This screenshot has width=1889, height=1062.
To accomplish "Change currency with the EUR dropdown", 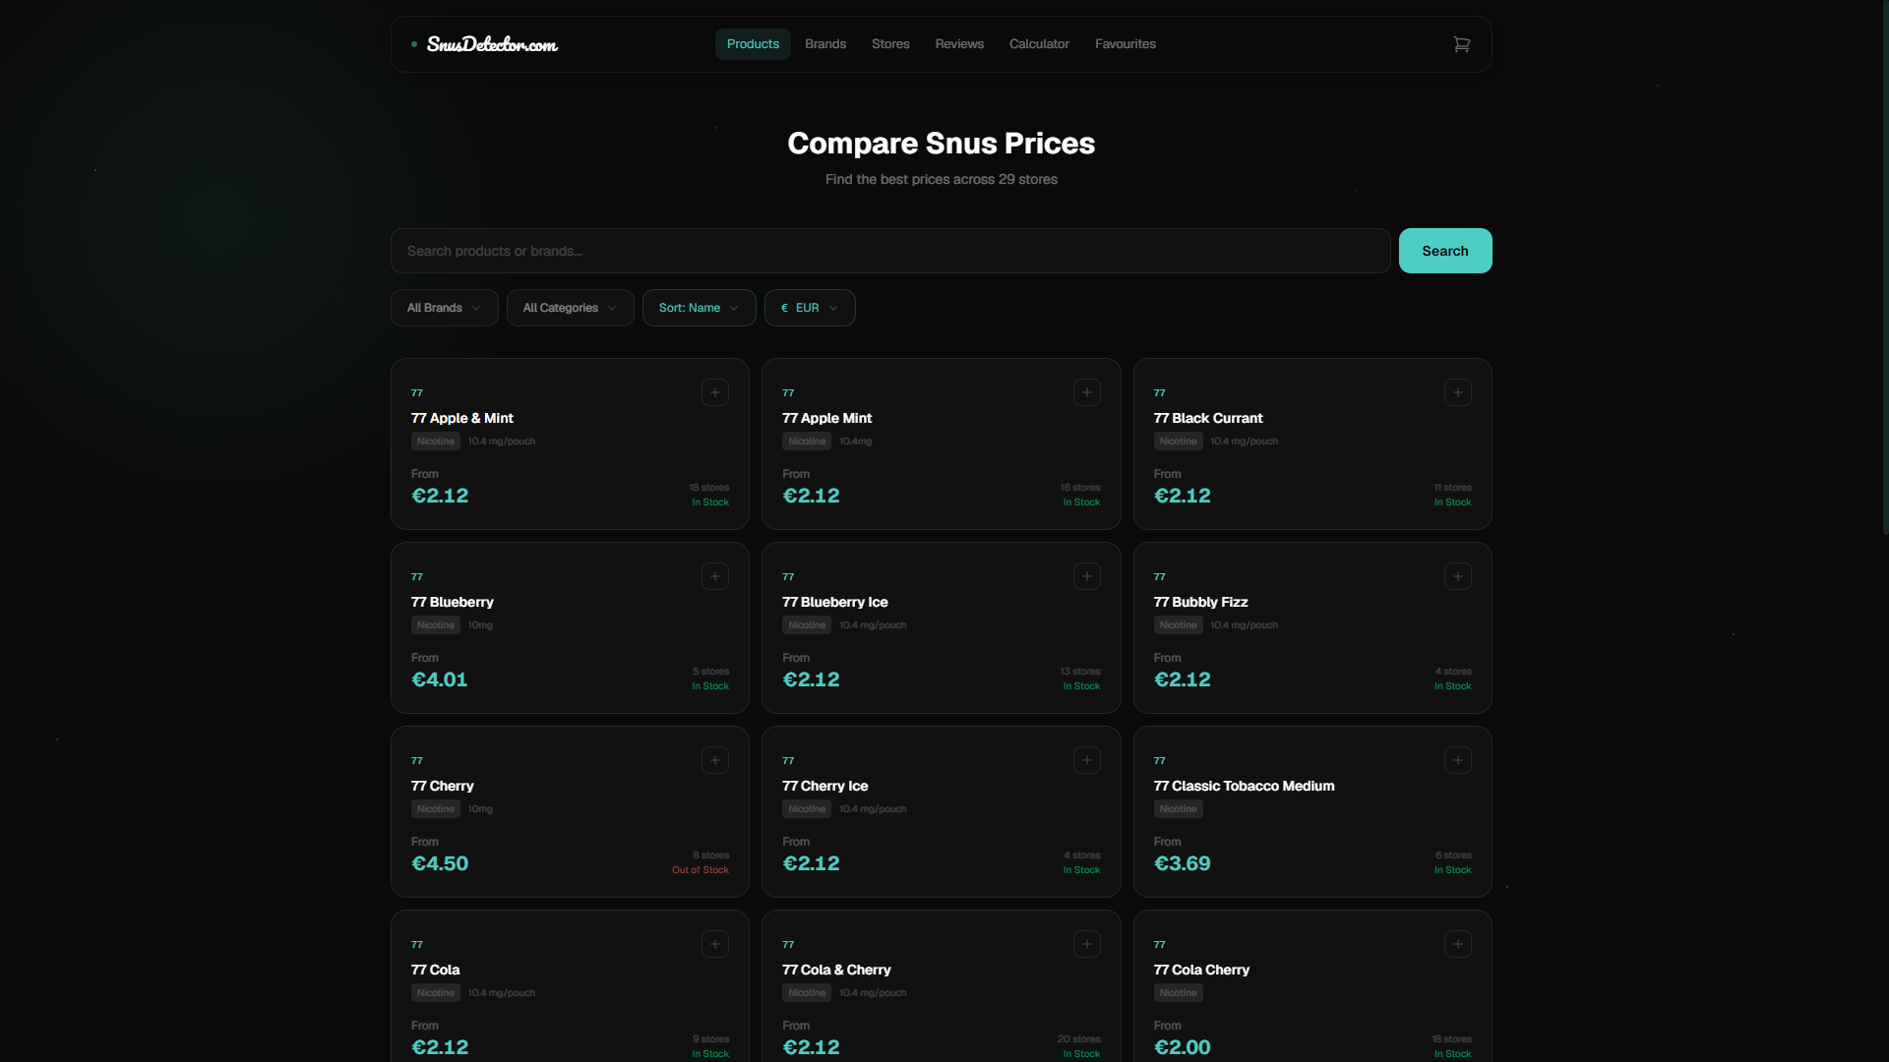I will (809, 308).
